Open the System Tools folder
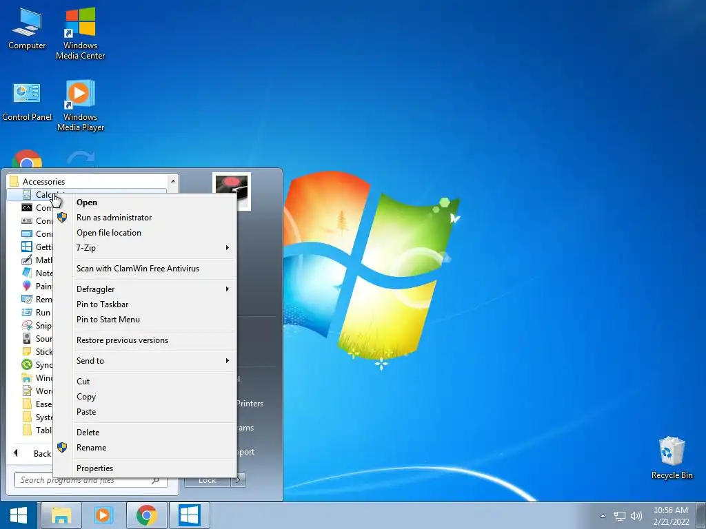 point(37,417)
